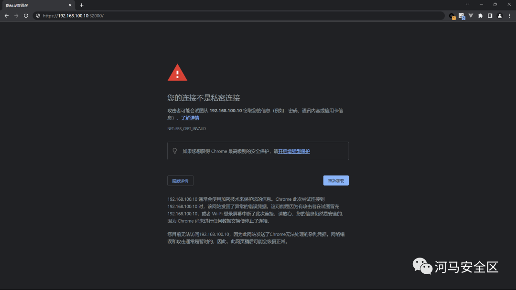Open the three-dot Chrome menu
Screen dimensions: 516x290
pos(509,16)
